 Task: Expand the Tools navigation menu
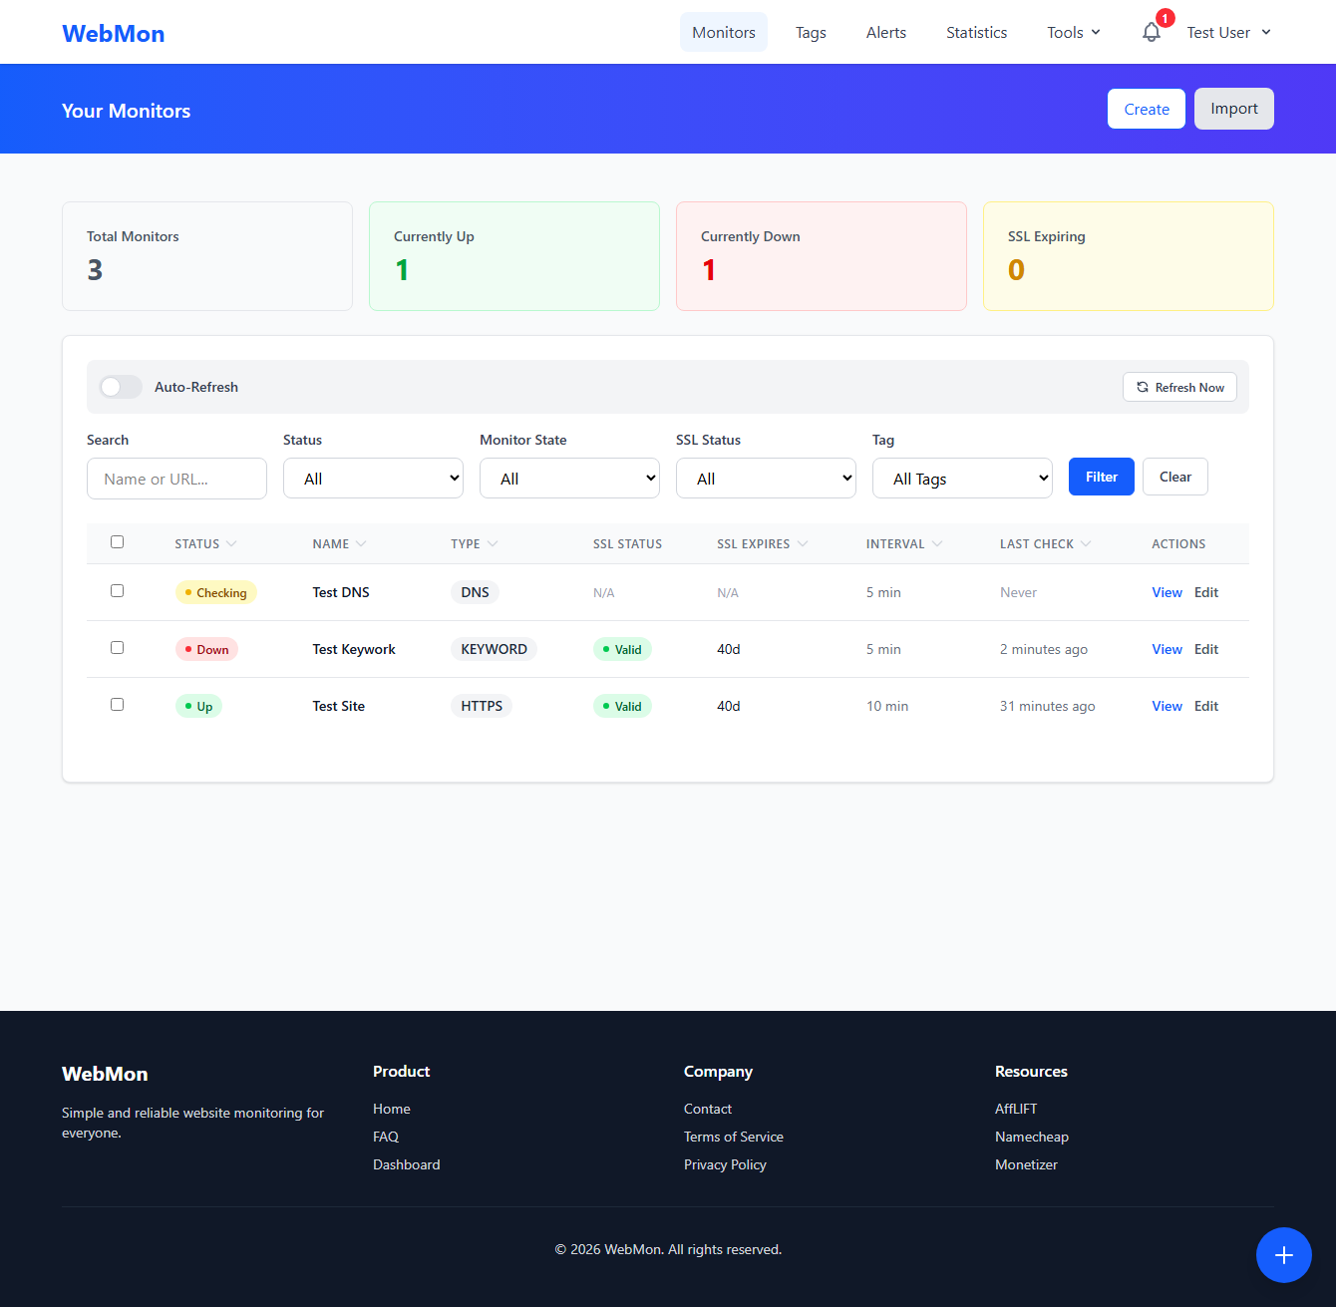(1073, 32)
